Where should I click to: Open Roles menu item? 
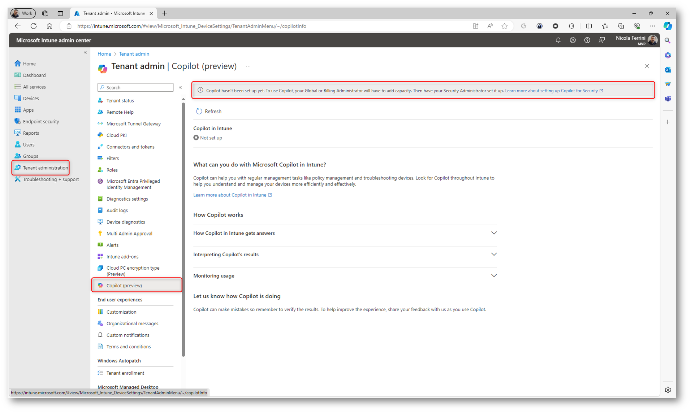pos(112,170)
